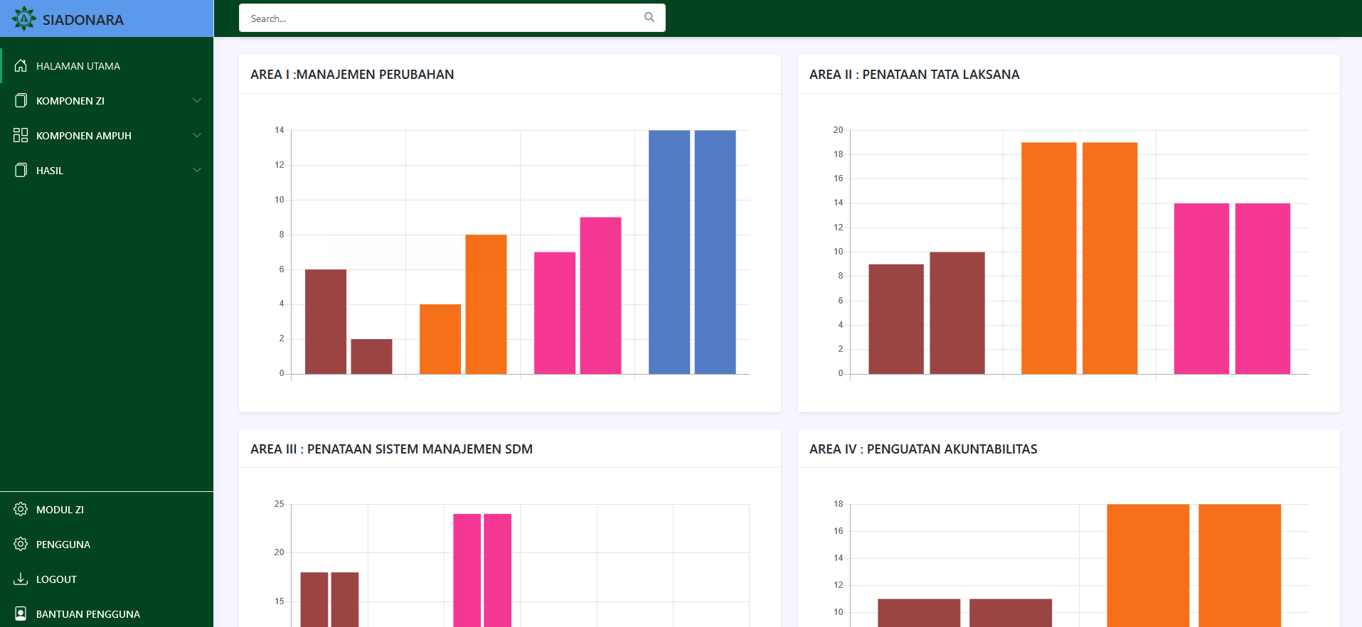Select the Logout link

click(107, 579)
